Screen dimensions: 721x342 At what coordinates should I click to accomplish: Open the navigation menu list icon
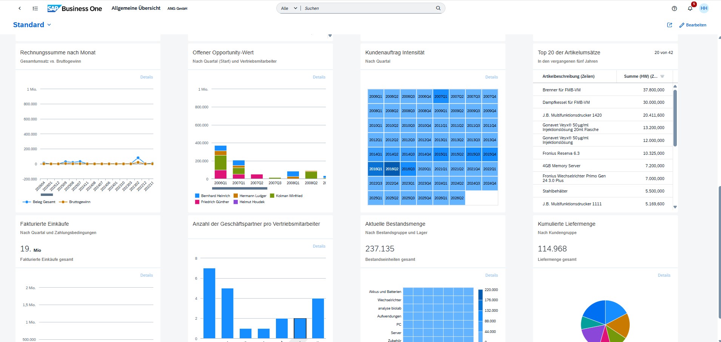coord(35,8)
